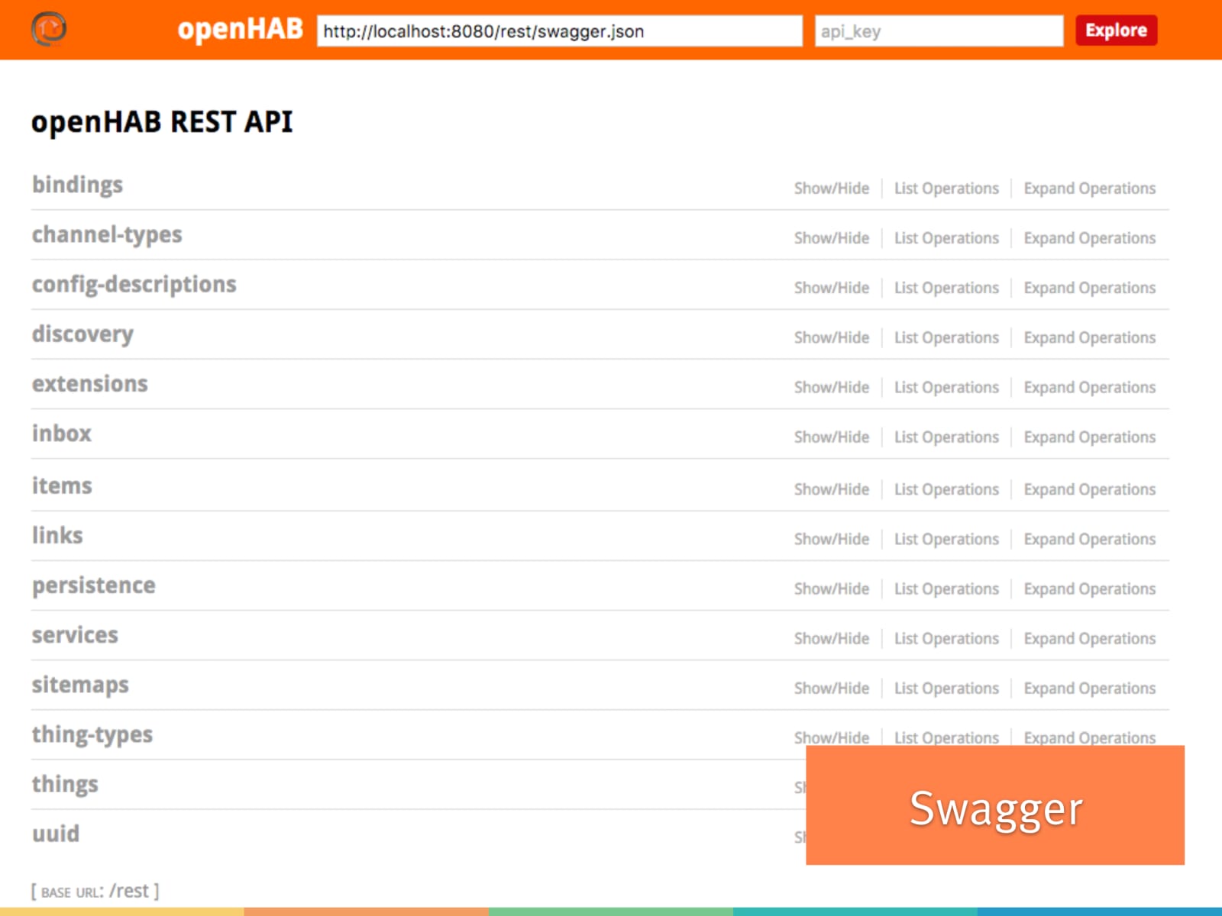This screenshot has height=916, width=1222.
Task: List Operations for extensions
Action: tap(946, 388)
